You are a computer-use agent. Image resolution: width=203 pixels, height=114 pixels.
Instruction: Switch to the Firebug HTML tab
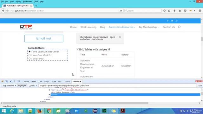click(x=34, y=82)
